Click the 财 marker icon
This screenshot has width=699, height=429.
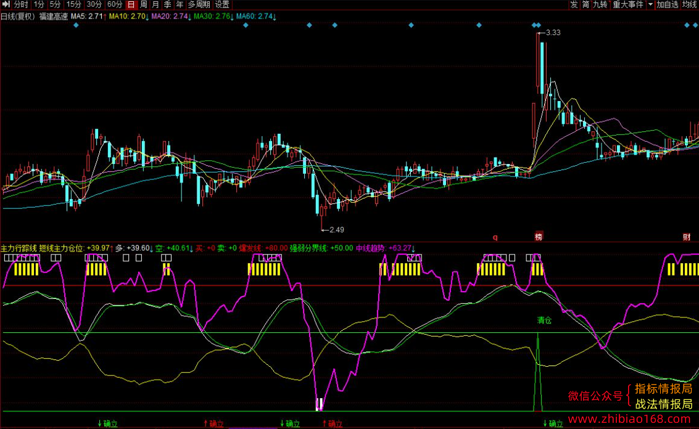click(687, 237)
